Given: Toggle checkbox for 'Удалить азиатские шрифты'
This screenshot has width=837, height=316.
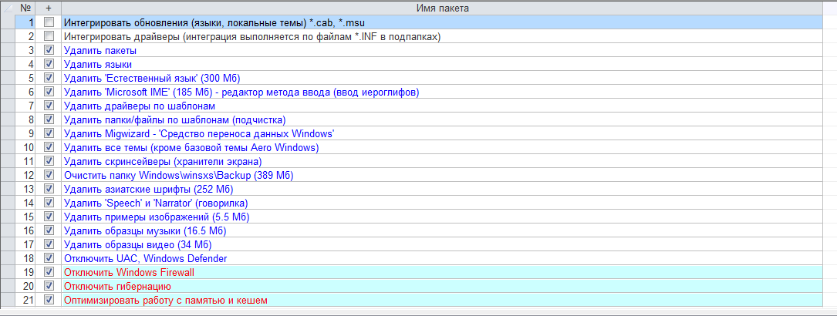Looking at the screenshot, I should tap(49, 189).
